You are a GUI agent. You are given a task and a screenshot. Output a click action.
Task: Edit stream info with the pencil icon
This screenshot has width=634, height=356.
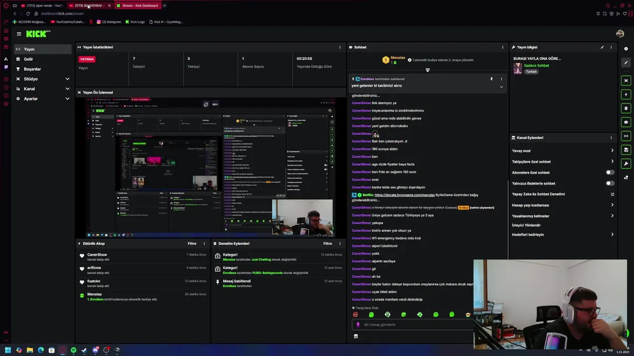tap(602, 47)
